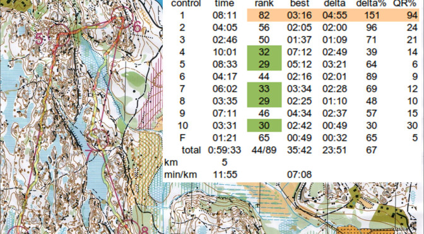Click the orange rank 82 cell
The height and width of the screenshot is (234, 424).
coord(264,15)
